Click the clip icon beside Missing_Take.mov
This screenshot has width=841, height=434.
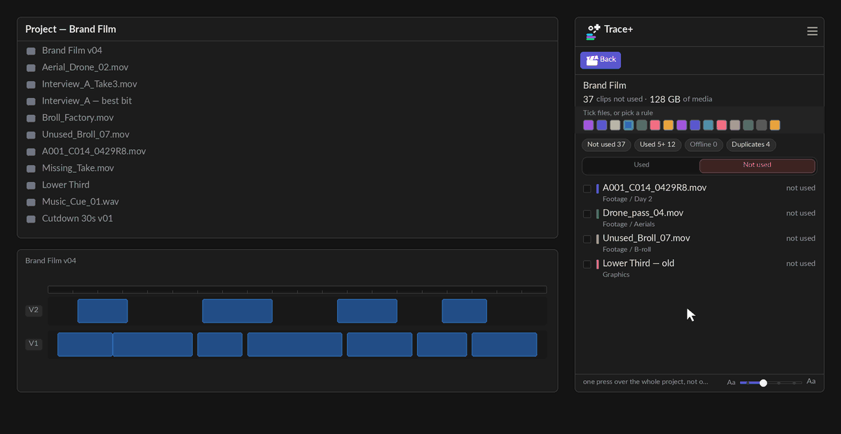[31, 169]
